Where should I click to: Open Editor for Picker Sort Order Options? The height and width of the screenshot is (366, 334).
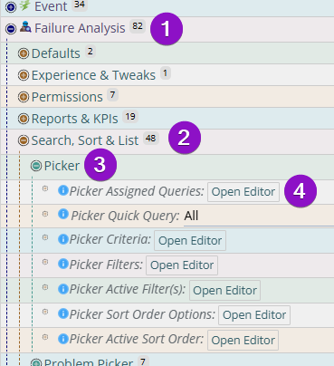(x=254, y=315)
